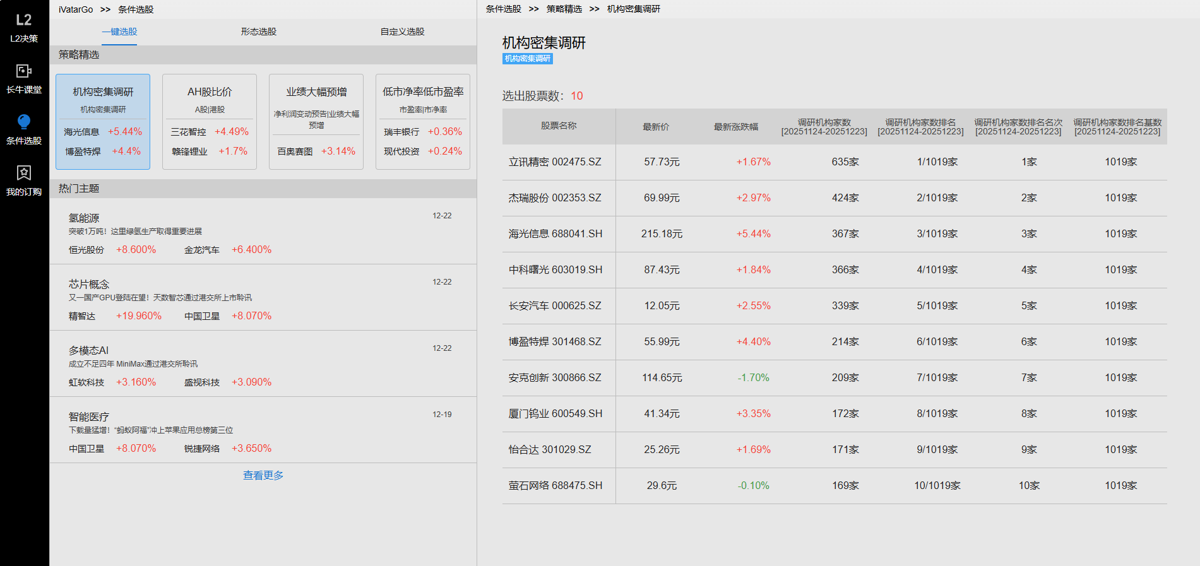Open the 我的订购 sidebar icon
The image size is (1200, 566).
(x=24, y=180)
